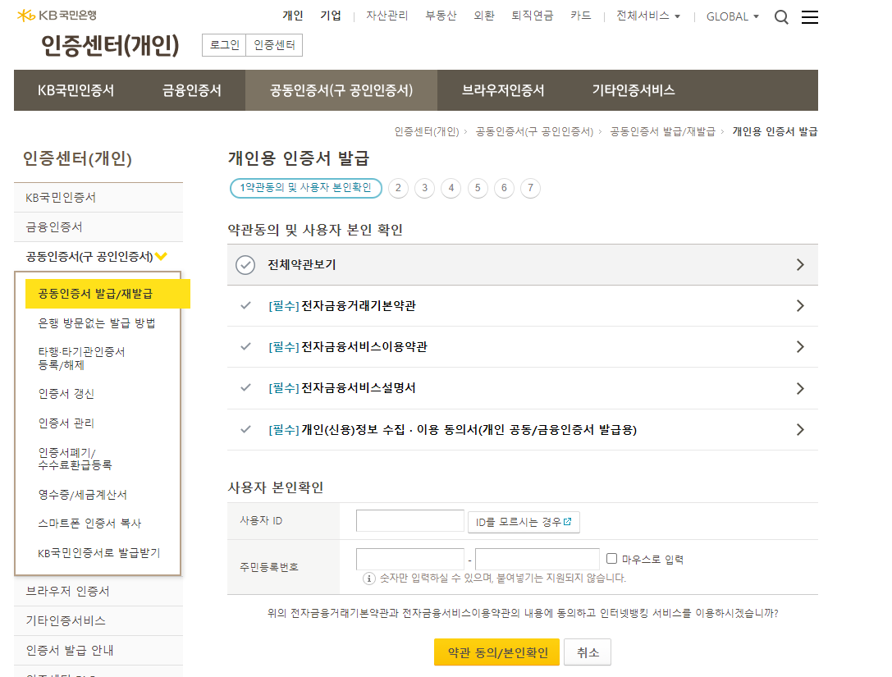Open sidebar 공동인증서 발급/재발급
This screenshot has width=892, height=677.
pyautogui.click(x=107, y=294)
